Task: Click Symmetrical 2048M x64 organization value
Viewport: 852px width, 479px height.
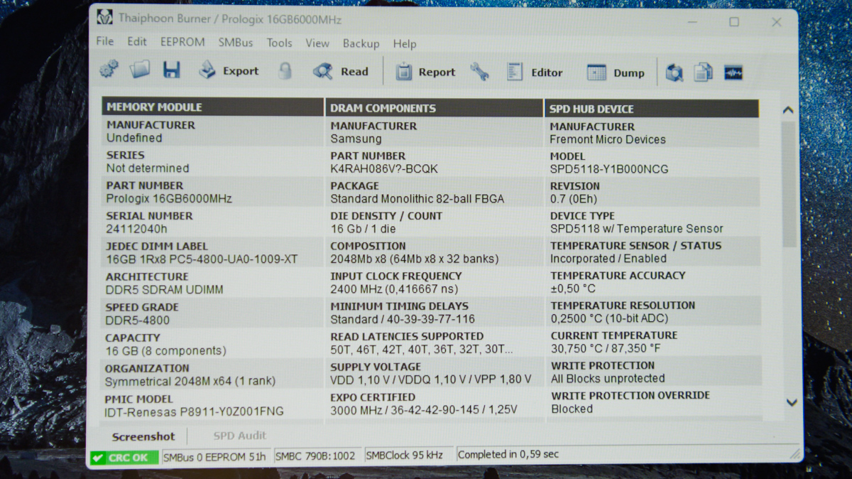Action: 190,381
